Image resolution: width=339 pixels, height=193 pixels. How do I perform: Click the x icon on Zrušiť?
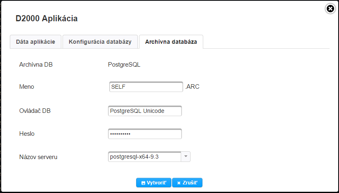click(x=179, y=183)
